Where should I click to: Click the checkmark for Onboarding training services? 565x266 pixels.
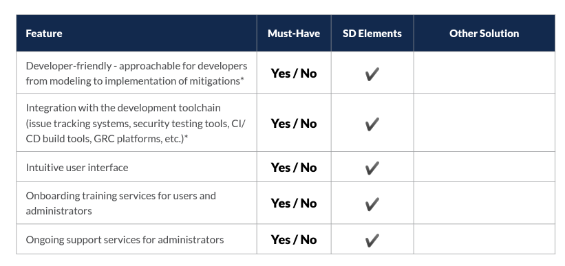[372, 204]
